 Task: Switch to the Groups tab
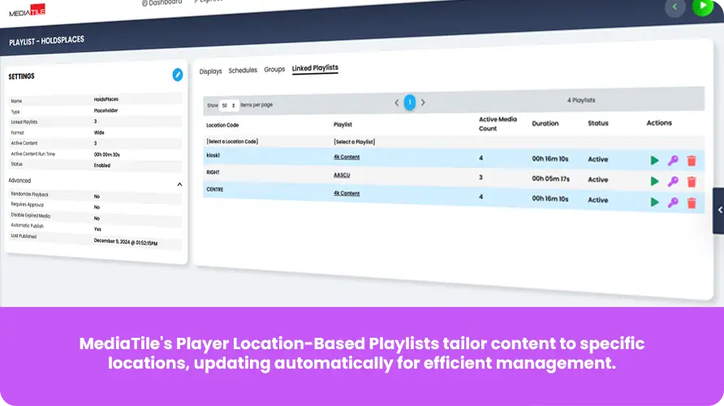pyautogui.click(x=274, y=69)
